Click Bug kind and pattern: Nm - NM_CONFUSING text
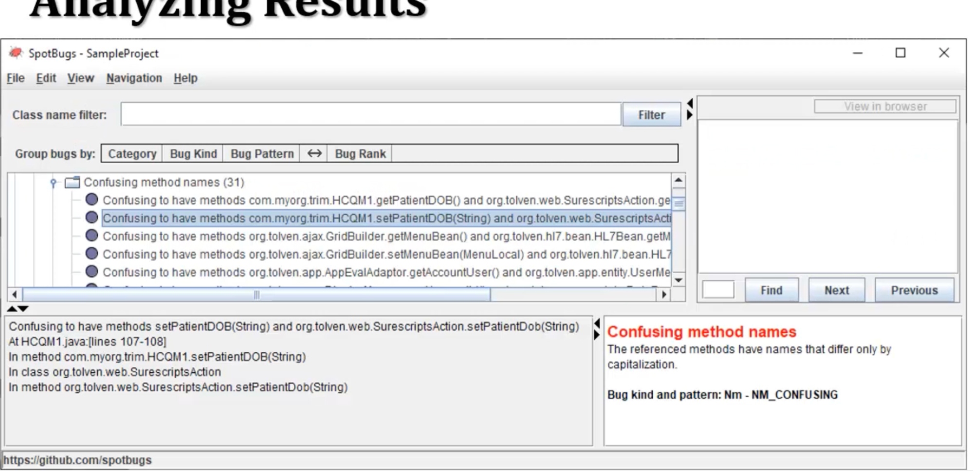This screenshot has width=973, height=471. (722, 395)
